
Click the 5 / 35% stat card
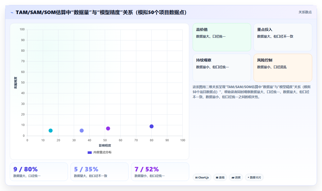99,172
